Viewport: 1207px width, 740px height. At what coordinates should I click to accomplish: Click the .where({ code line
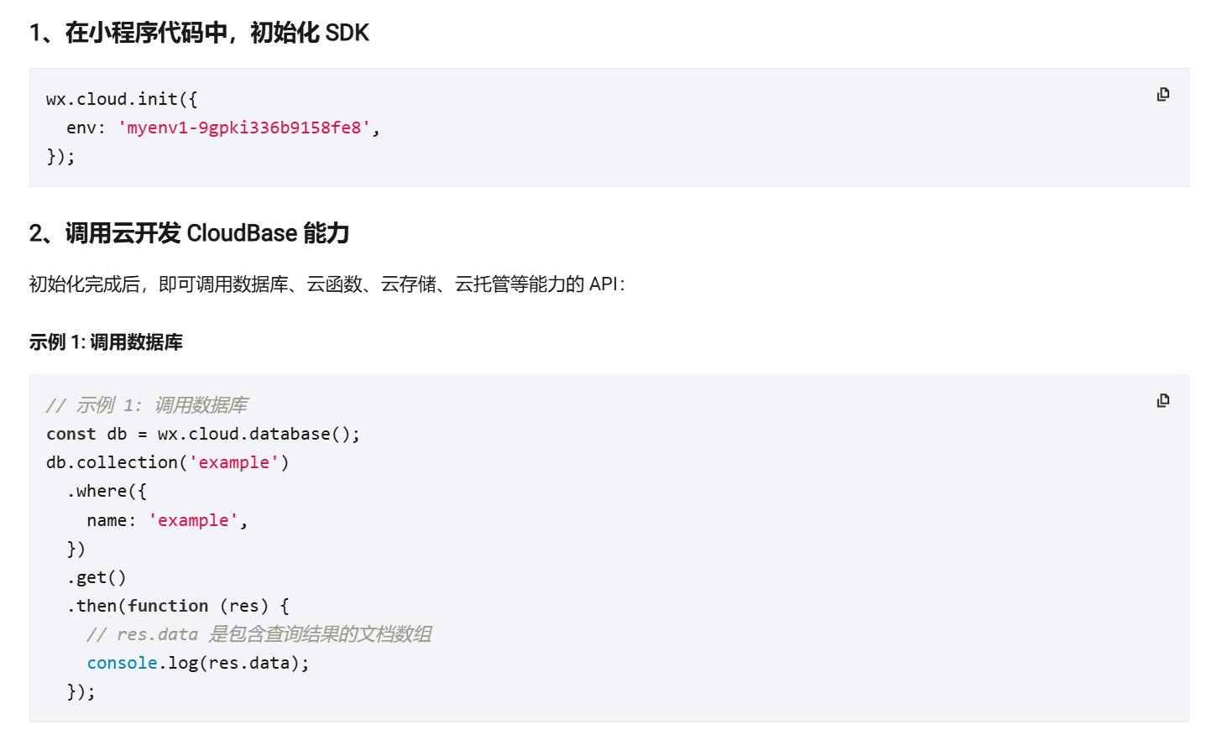point(107,491)
